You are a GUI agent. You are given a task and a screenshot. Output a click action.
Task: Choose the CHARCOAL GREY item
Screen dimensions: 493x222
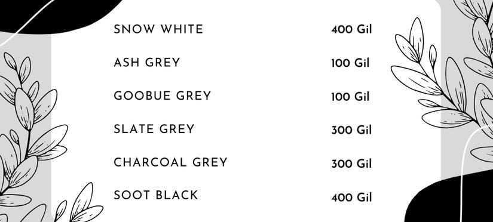(x=170, y=162)
